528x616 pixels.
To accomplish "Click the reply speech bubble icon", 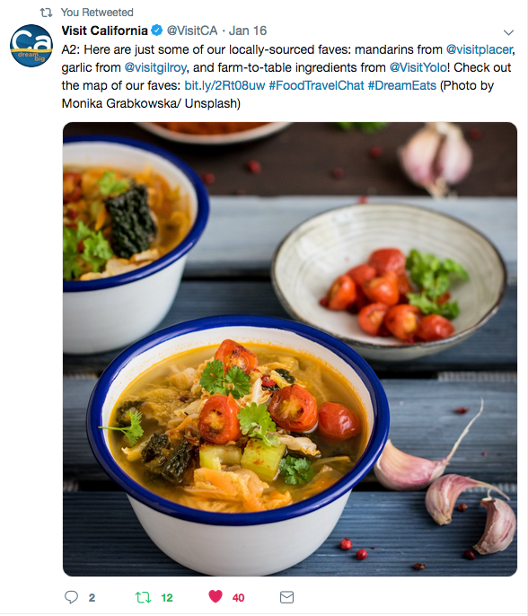I will 71,597.
